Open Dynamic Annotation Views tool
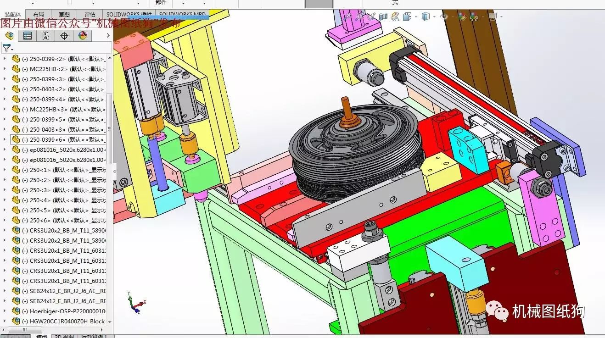Screen dimensions: 605x338 coord(395,17)
